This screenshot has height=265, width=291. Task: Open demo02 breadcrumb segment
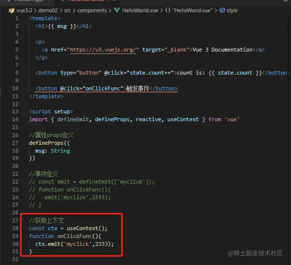click(x=48, y=10)
